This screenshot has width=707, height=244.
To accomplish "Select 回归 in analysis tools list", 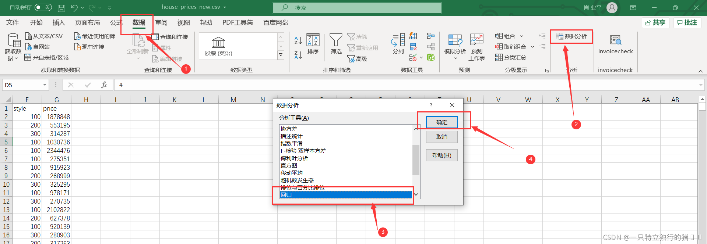I will coord(346,195).
